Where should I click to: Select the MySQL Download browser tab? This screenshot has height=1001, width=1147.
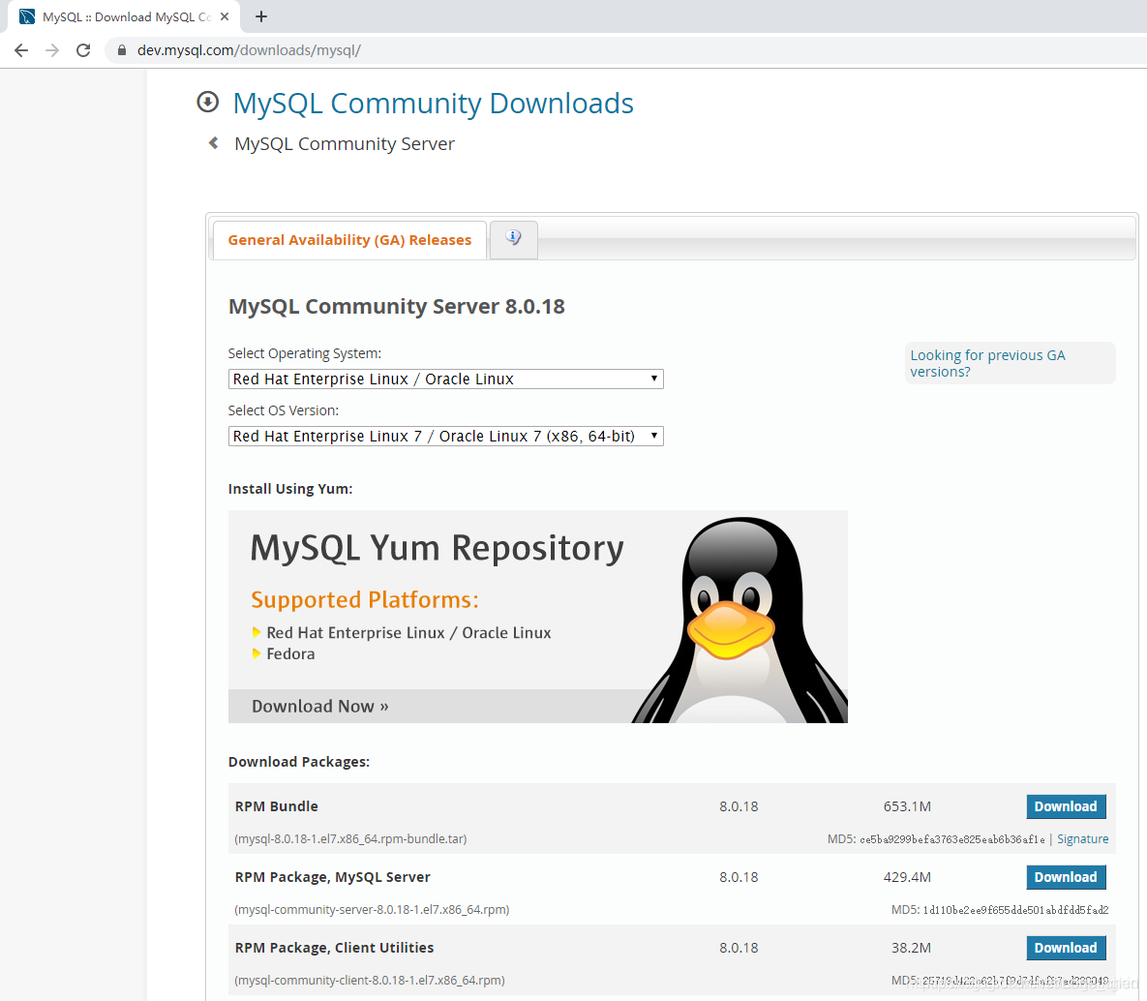[124, 16]
